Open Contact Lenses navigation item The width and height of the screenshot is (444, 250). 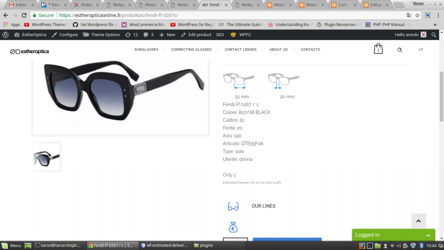pos(240,49)
